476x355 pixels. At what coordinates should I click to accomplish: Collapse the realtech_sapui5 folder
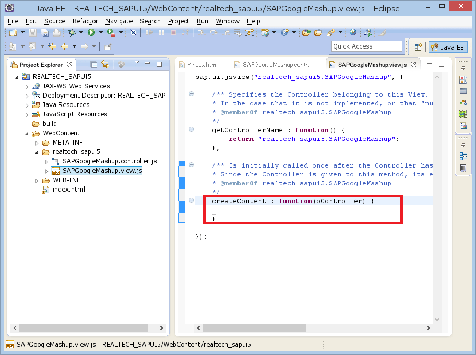pos(37,152)
